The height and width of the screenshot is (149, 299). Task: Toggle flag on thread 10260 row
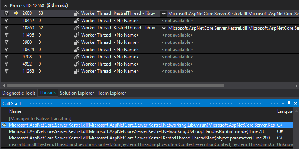coord(6,28)
